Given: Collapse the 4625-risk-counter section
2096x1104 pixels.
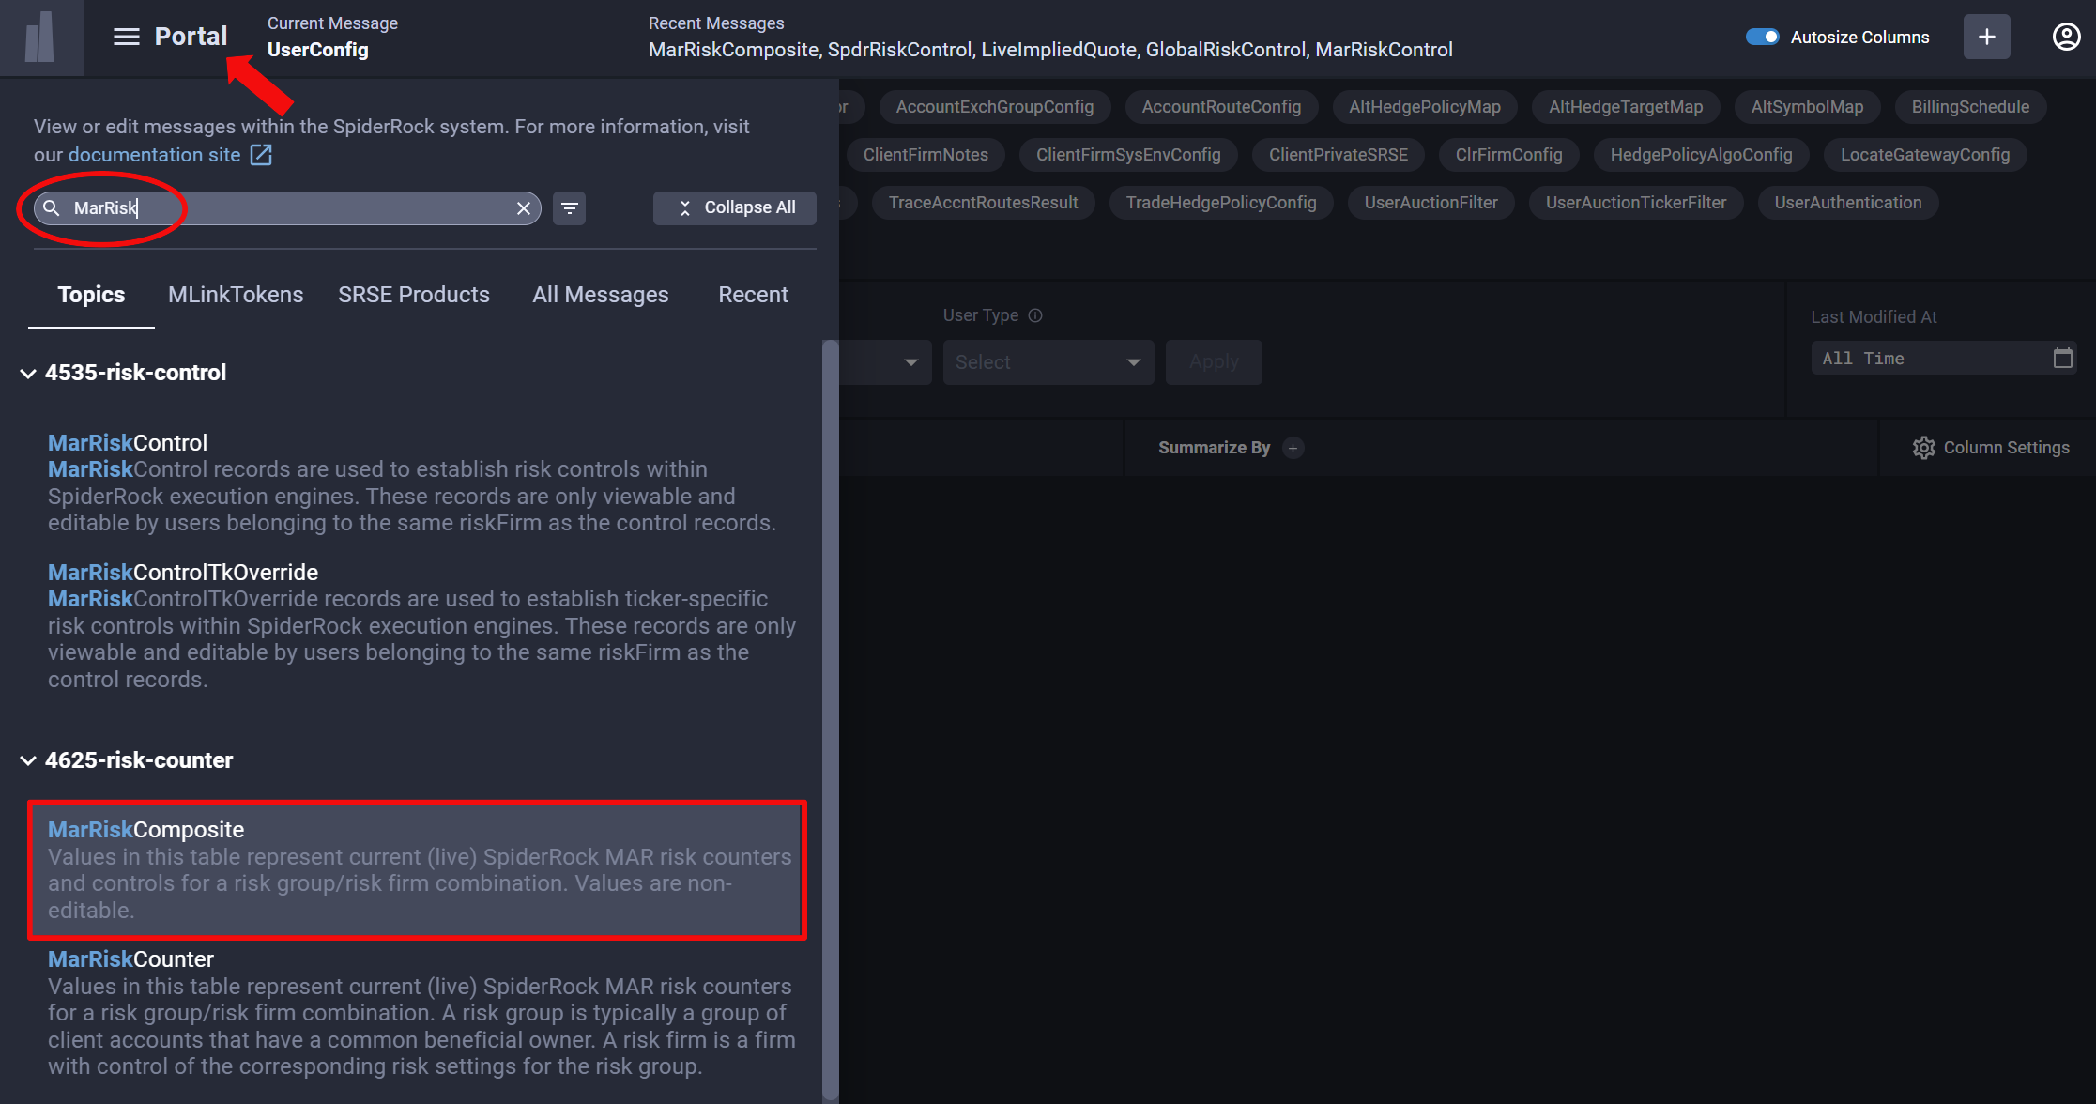Looking at the screenshot, I should pos(27,760).
